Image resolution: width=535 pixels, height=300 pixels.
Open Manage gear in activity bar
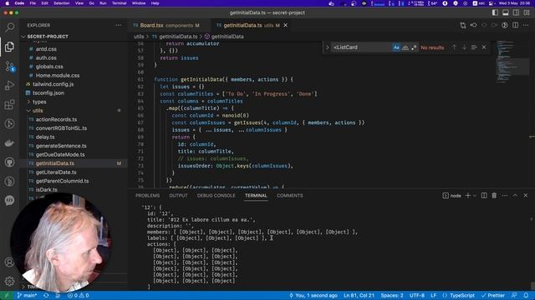9,281
